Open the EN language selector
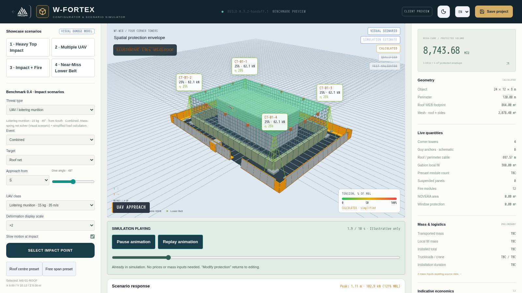Screen dimensions: 522x293 pyautogui.click(x=462, y=12)
